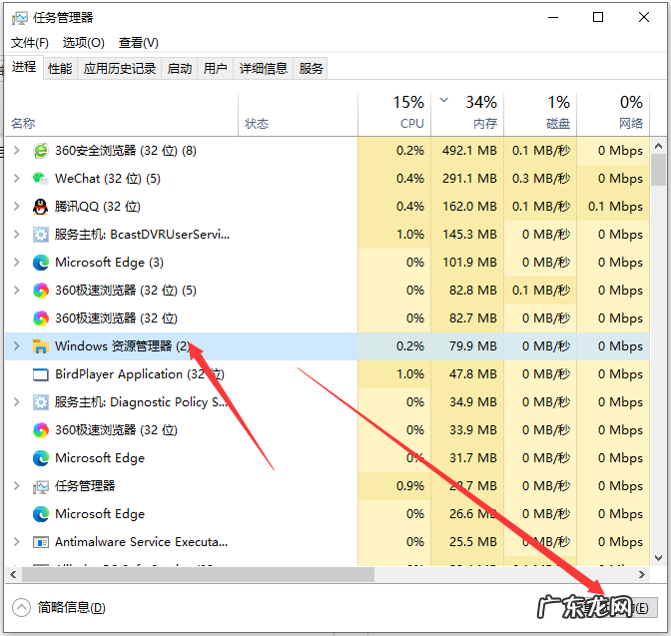
Task: Switch to the 性能 tab
Action: pyautogui.click(x=60, y=69)
